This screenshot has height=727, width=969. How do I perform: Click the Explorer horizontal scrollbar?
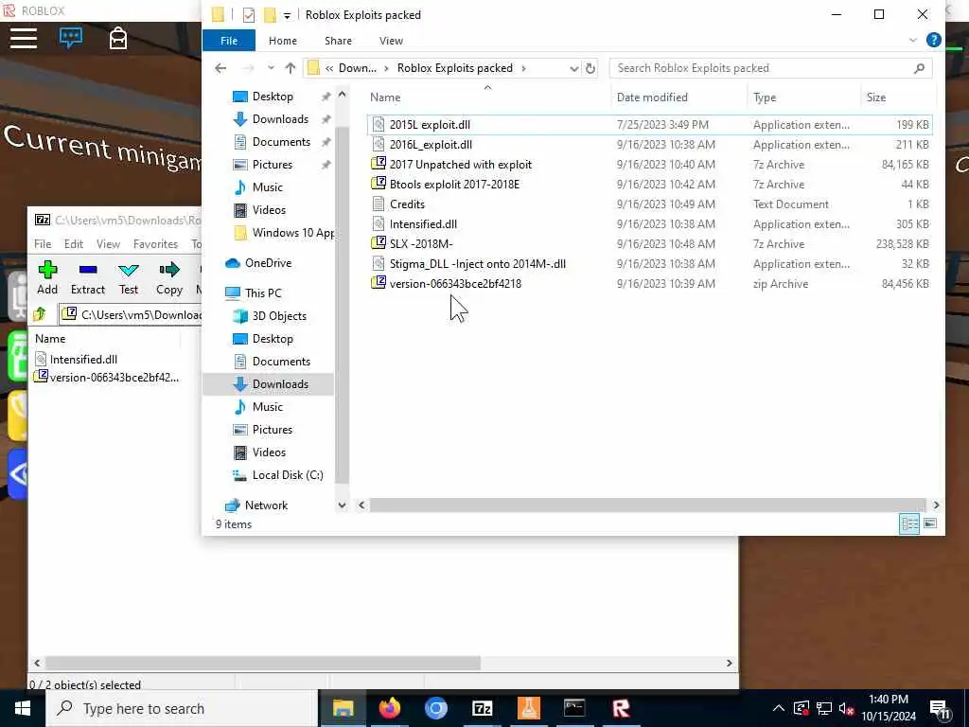click(x=647, y=505)
